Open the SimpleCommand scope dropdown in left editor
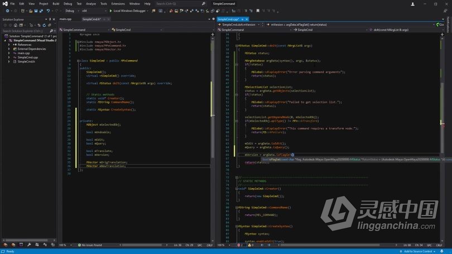Viewport: 452px width, 254px height. click(x=84, y=30)
